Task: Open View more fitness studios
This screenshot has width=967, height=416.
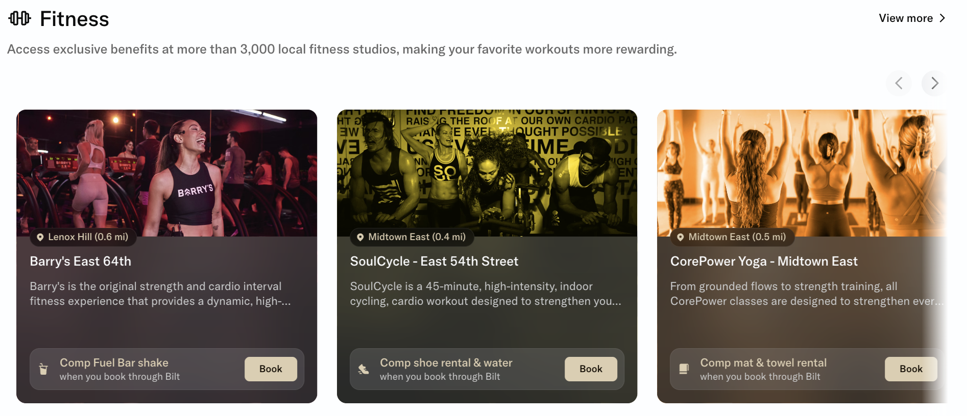Action: [x=905, y=18]
